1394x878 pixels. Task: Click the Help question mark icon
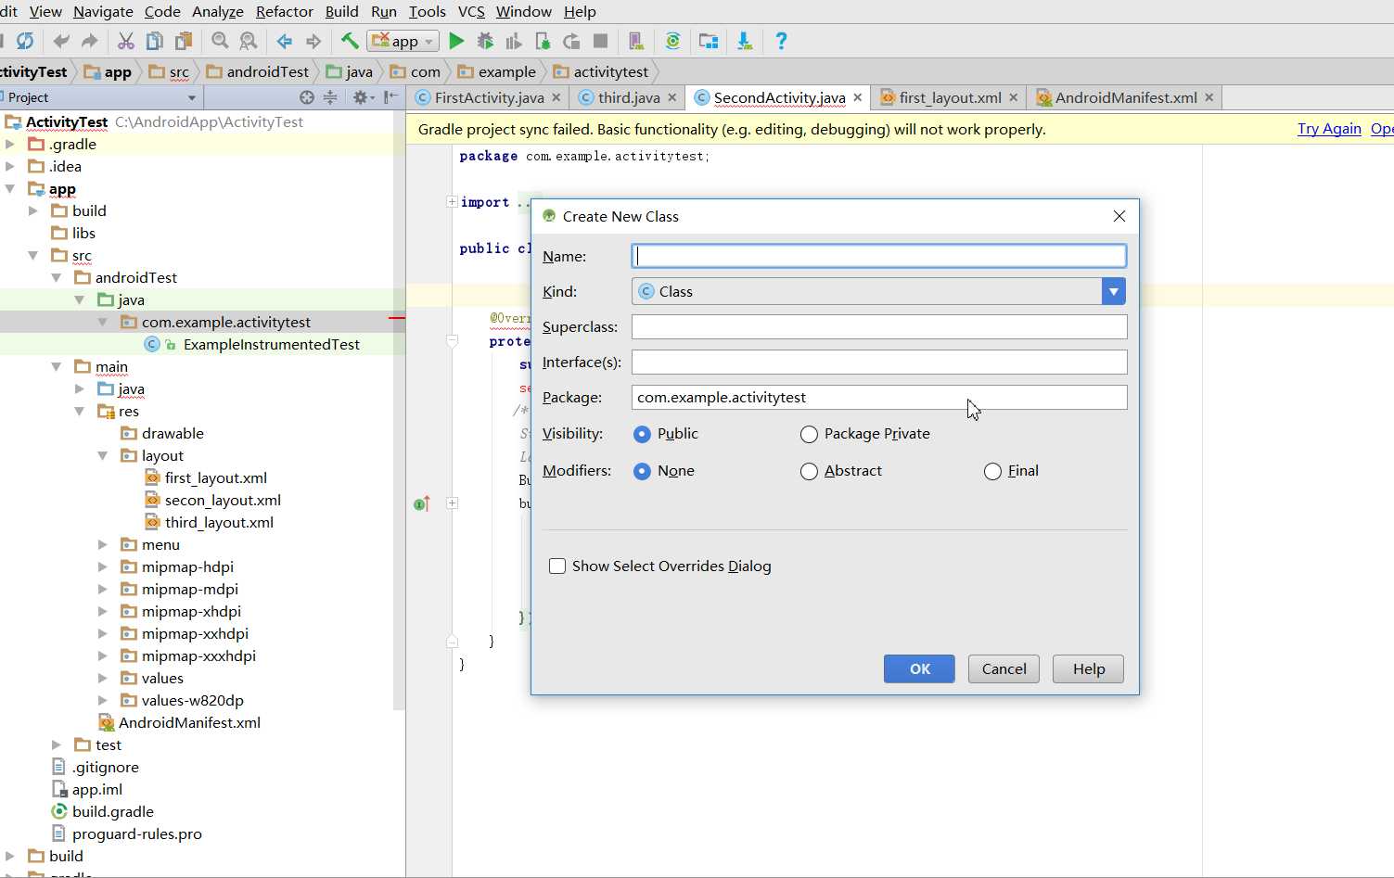tap(781, 41)
